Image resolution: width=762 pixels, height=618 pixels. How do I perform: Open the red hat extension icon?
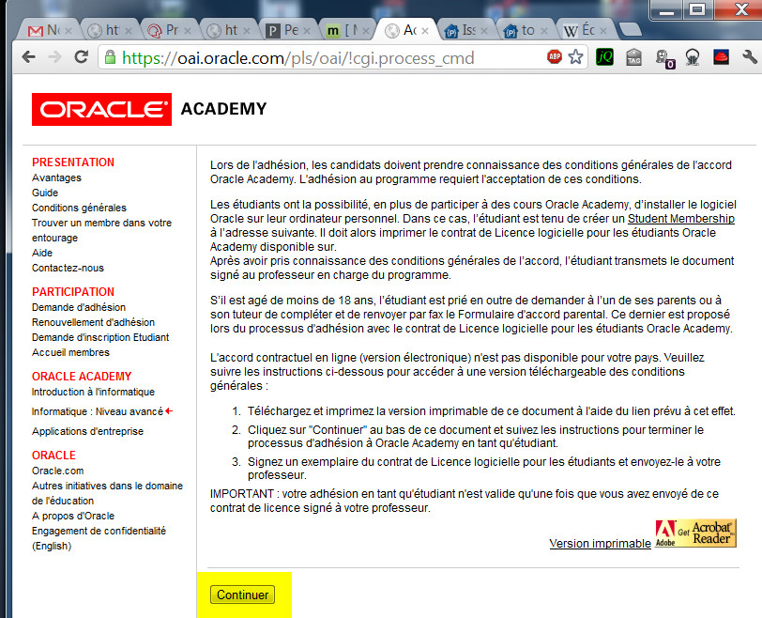(721, 57)
